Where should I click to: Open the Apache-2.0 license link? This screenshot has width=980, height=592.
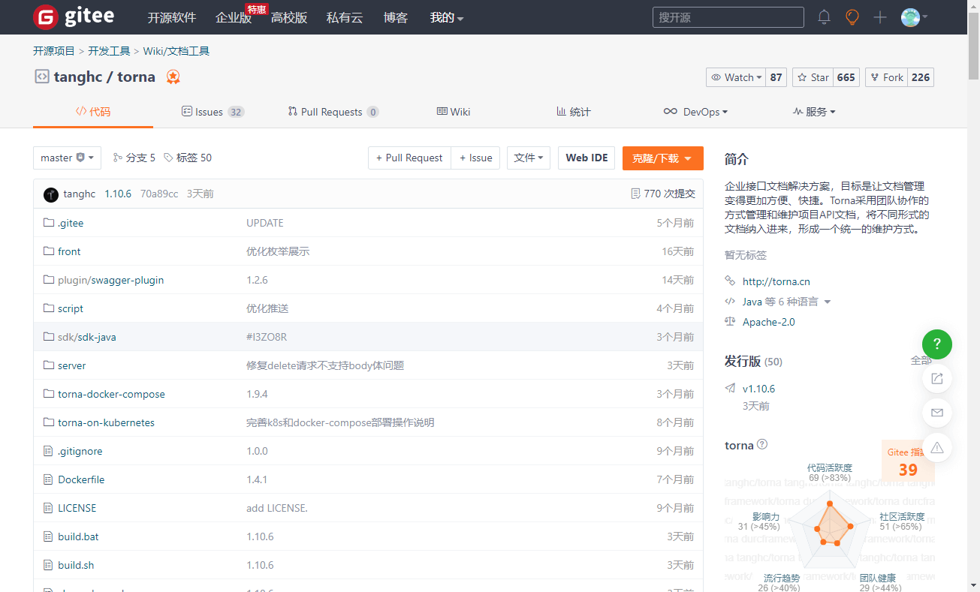768,322
